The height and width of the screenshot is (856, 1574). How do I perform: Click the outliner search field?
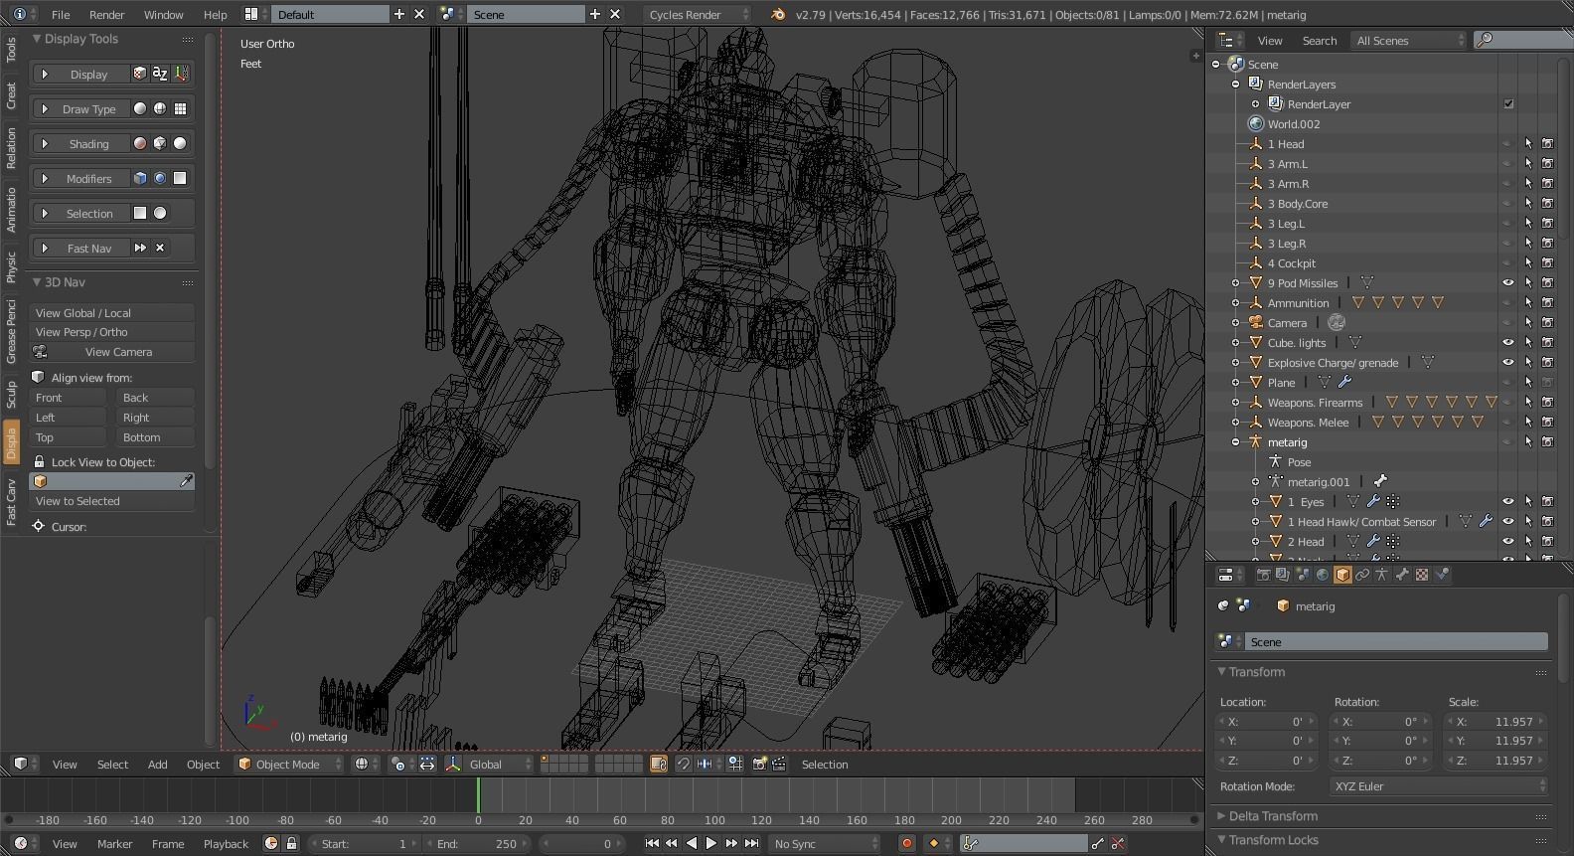(1525, 40)
